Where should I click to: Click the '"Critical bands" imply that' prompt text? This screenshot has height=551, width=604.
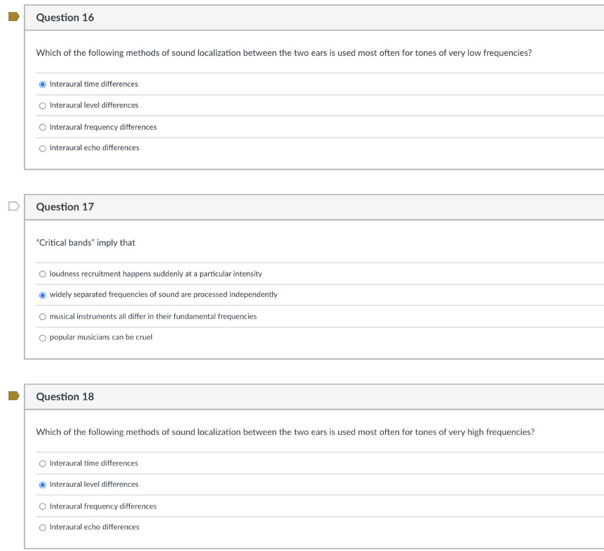[x=86, y=243]
